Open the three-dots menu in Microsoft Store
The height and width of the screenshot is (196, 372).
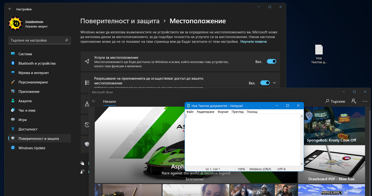(x=365, y=101)
